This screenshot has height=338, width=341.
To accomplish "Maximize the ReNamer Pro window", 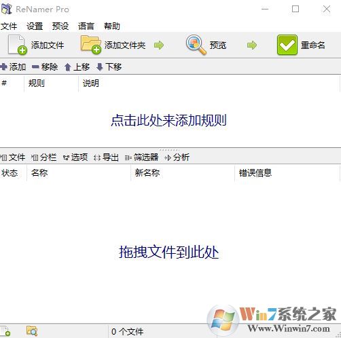I will pyautogui.click(x=295, y=9).
